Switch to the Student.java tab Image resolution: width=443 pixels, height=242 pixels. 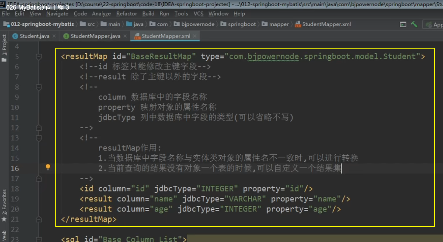click(34, 36)
